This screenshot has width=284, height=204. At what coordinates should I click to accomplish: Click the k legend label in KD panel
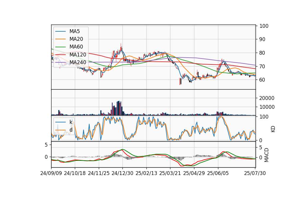click(71, 122)
